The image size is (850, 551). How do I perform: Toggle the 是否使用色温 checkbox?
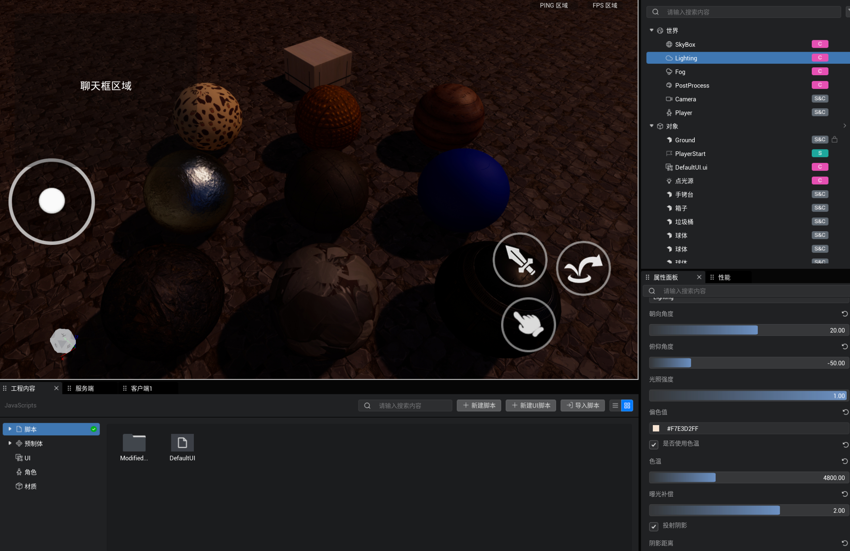(654, 444)
